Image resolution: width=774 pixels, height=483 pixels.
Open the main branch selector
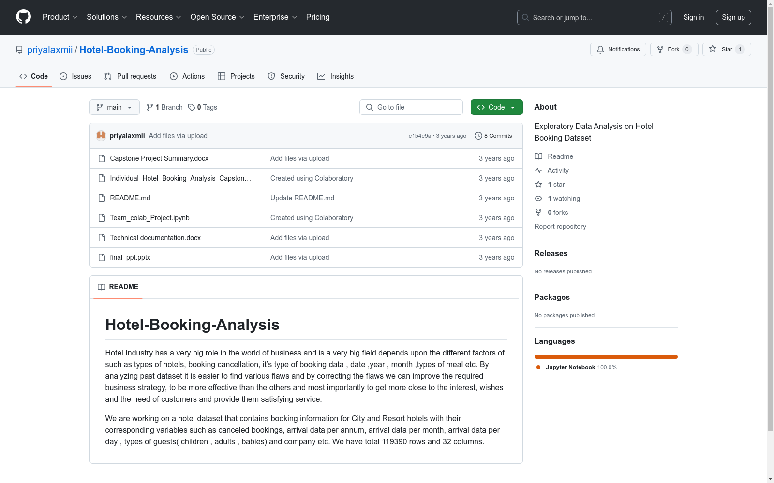tap(114, 107)
